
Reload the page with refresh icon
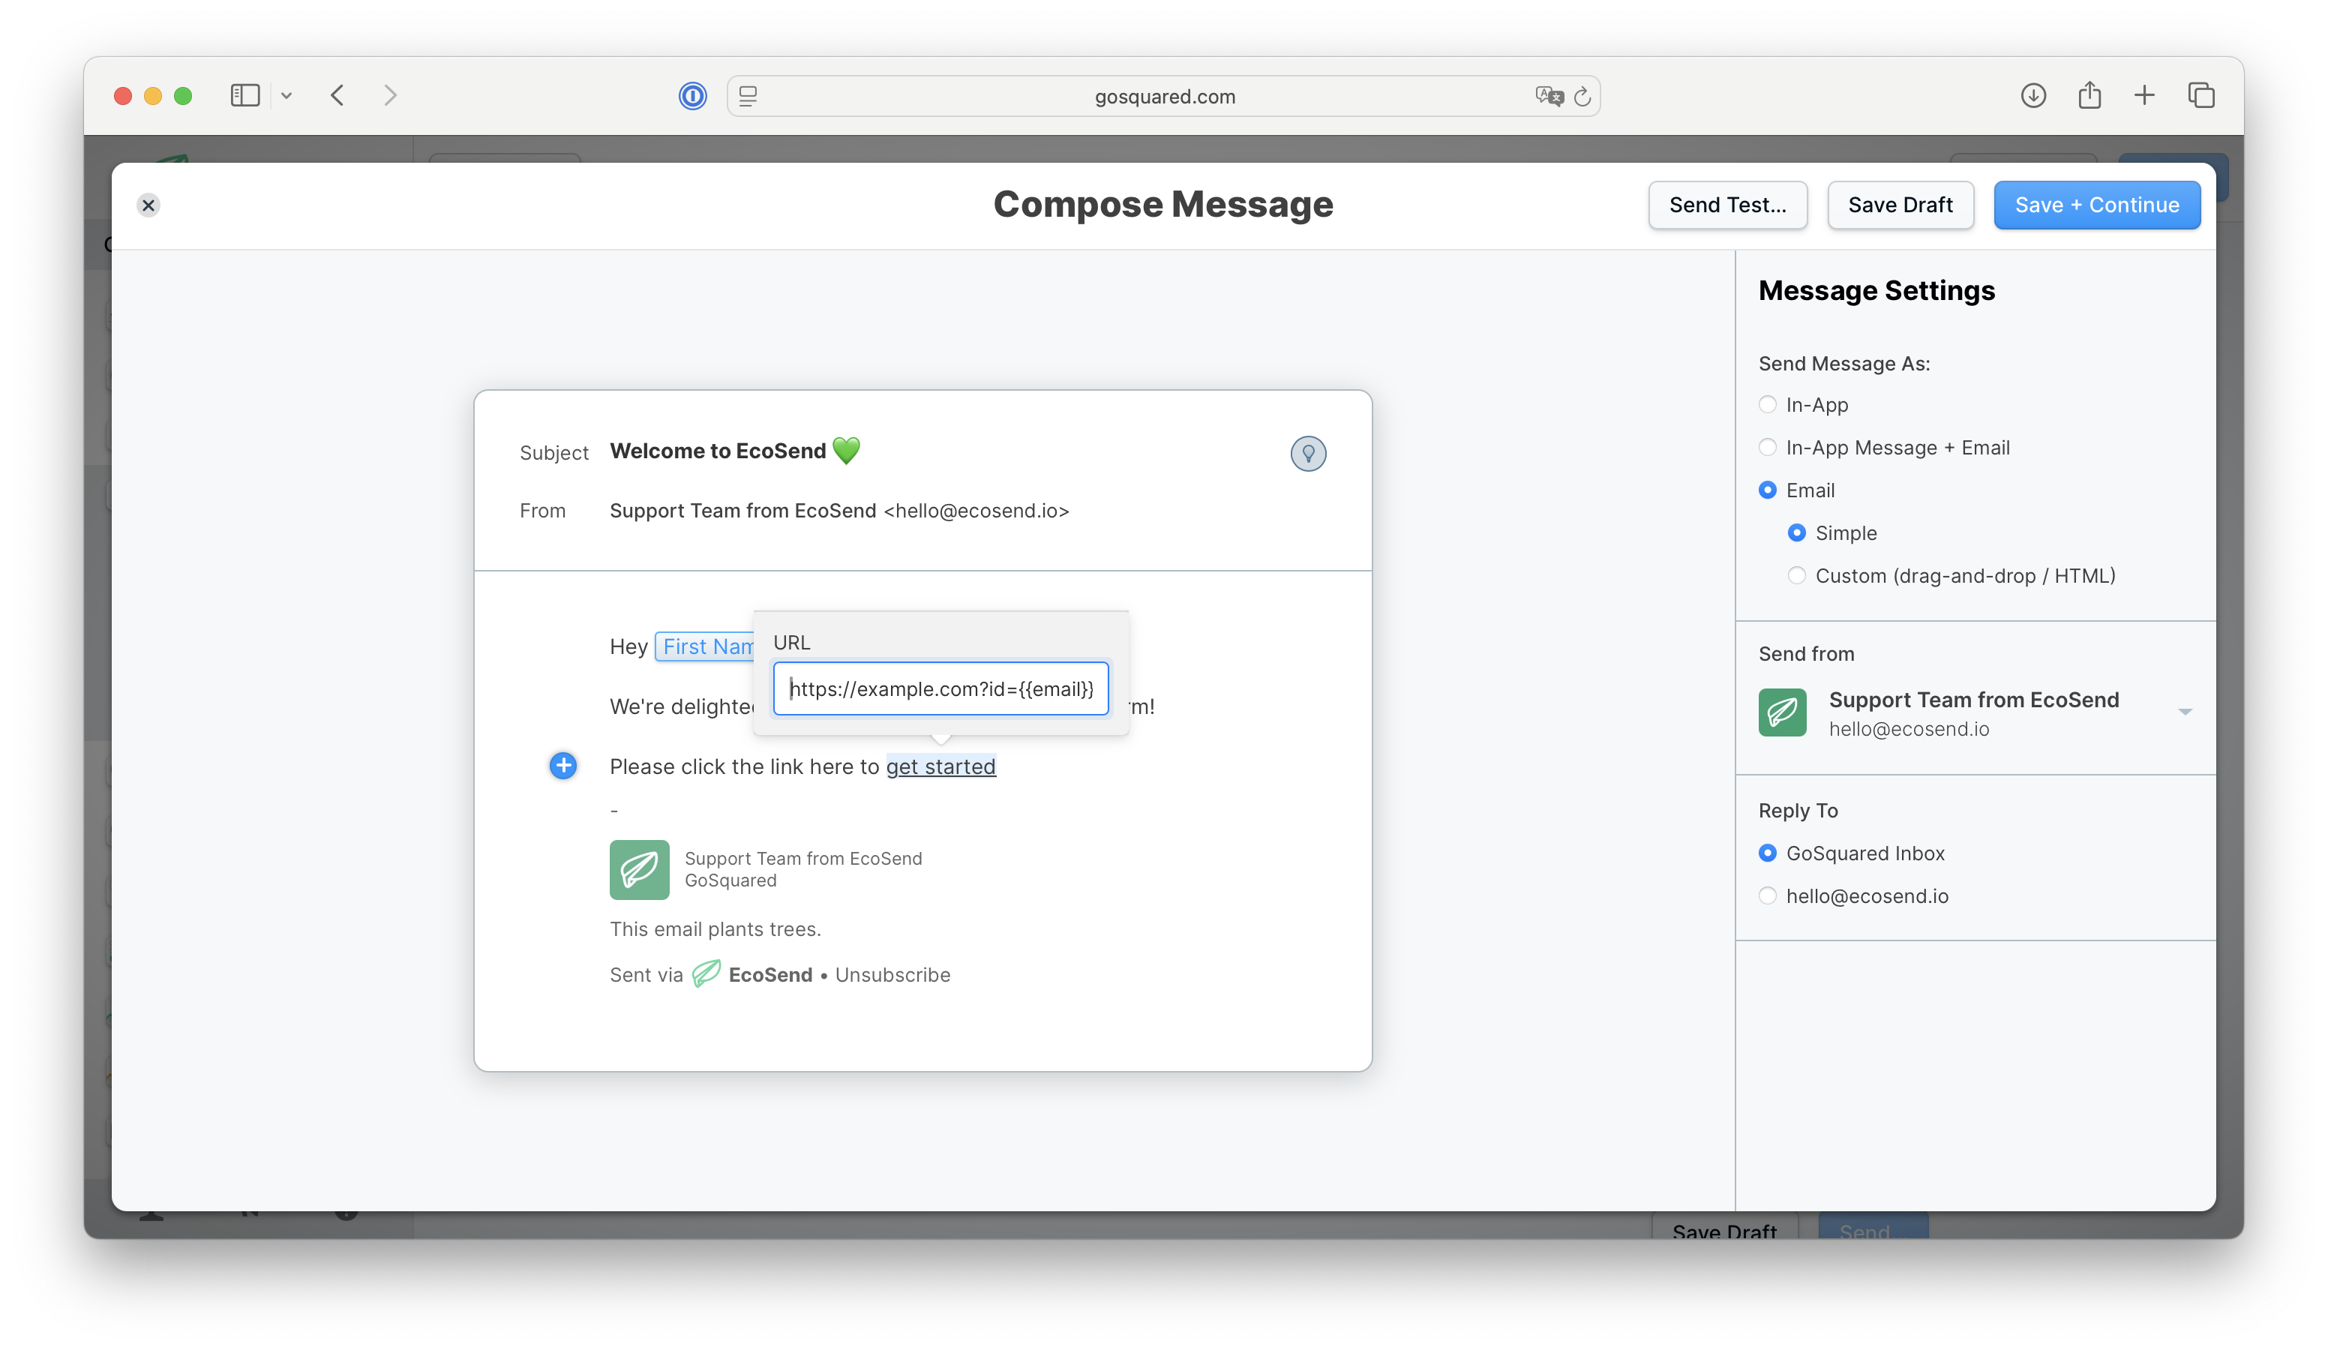1582,96
